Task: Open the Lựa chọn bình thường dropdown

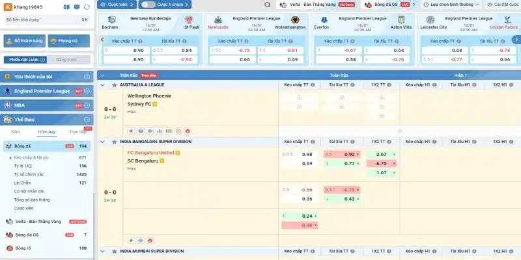Action: (x=456, y=4)
